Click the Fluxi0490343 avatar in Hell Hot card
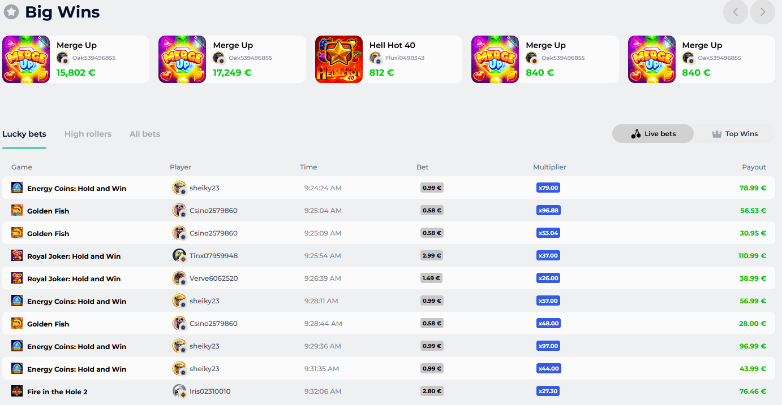Screen dimensions: 782x405 (x=376, y=58)
